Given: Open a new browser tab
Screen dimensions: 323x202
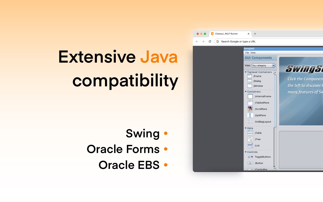Looking at the screenshot, I should pos(255,34).
